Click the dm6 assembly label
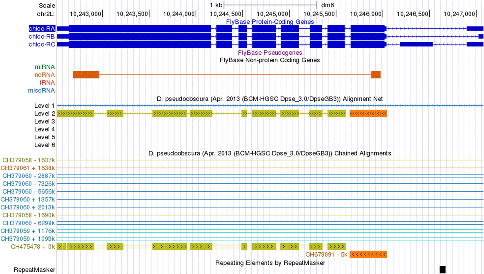484x274 pixels. [328, 5]
